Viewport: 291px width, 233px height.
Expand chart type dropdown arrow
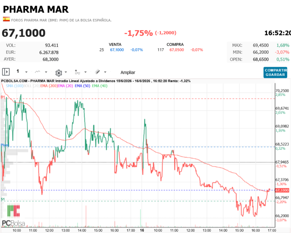[x=46, y=72]
